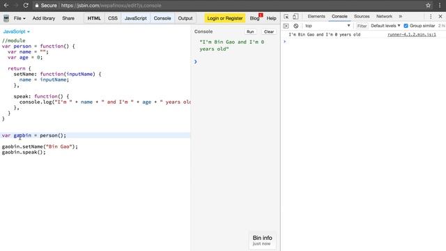Click Login or Register button
The width and height of the screenshot is (446, 251).
coord(224,18)
